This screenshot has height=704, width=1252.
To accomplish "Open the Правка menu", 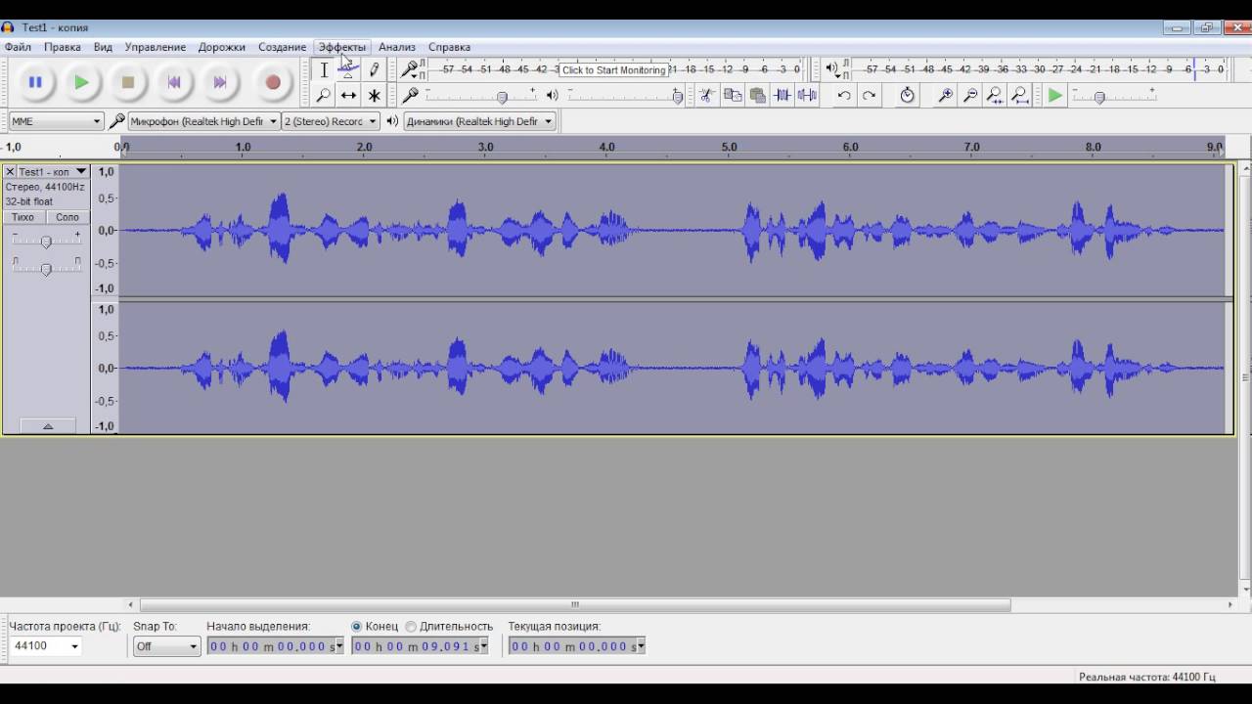I will tap(63, 47).
